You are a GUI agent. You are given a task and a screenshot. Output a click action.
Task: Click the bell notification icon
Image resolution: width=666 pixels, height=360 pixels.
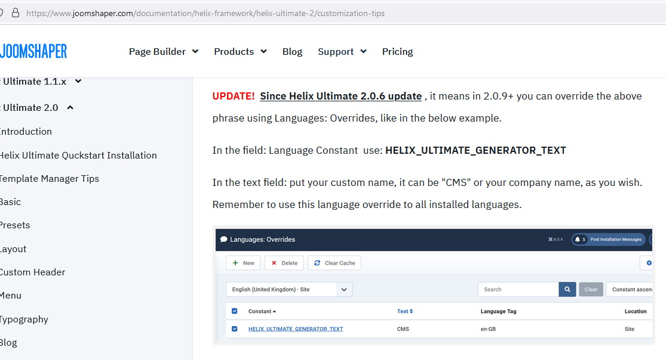578,239
